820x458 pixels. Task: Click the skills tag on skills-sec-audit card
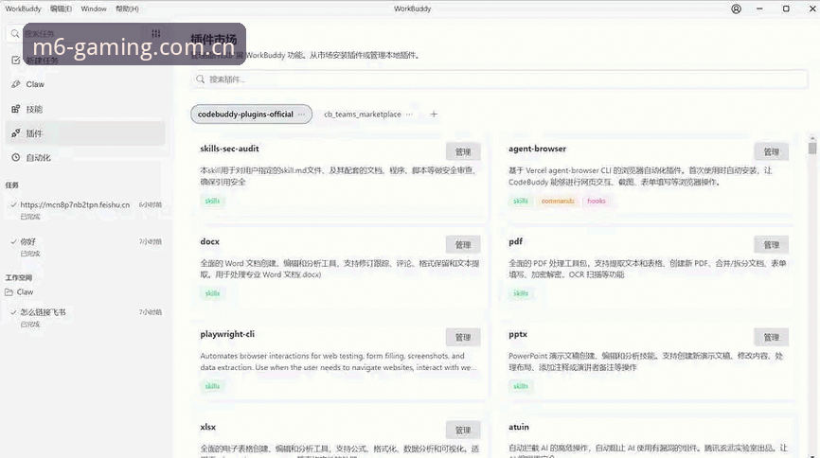tap(212, 201)
